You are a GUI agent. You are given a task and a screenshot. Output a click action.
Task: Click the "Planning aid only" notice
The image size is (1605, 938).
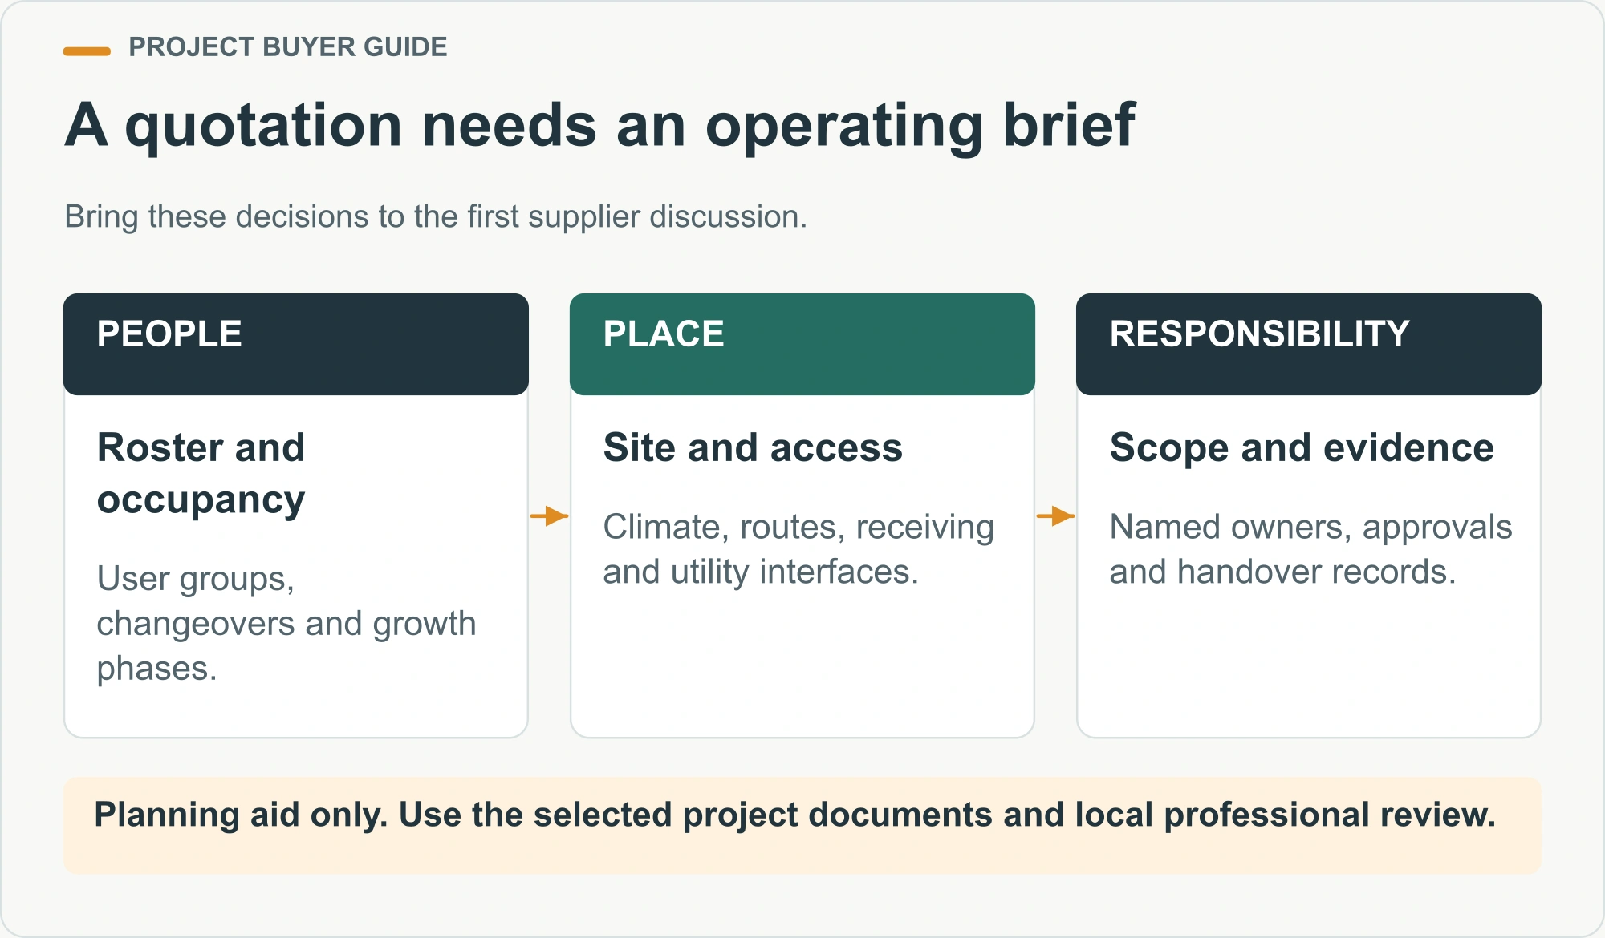coord(802,826)
